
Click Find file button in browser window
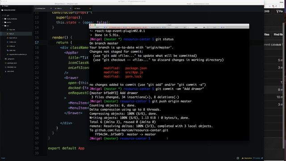[x=278, y=34]
